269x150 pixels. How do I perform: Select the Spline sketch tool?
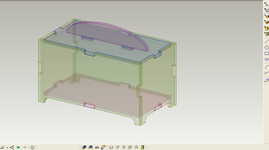pyautogui.click(x=266, y=73)
